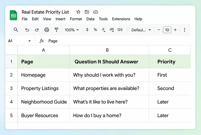Viewport: 201px width, 135px height.
Task: Select the What properties are available cell
Action: click(x=109, y=88)
